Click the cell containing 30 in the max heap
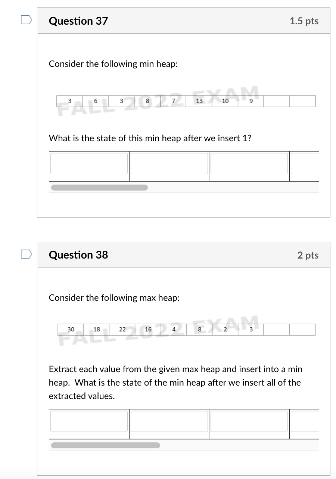 70,329
